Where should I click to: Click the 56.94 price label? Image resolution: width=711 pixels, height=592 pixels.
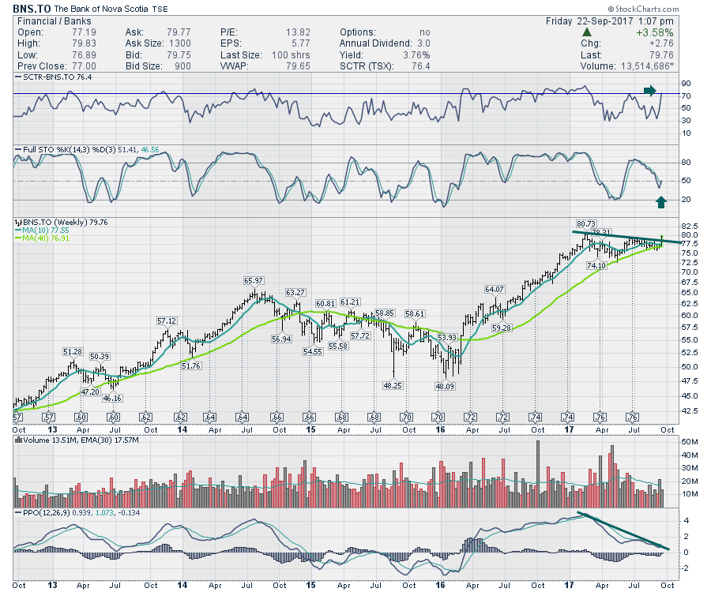click(281, 339)
